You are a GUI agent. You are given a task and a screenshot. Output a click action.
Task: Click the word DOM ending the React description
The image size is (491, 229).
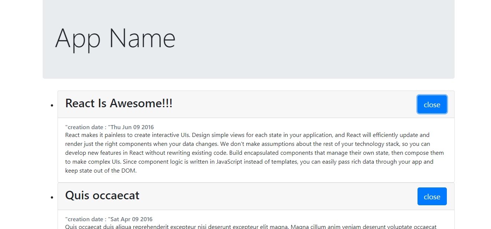[x=130, y=171]
